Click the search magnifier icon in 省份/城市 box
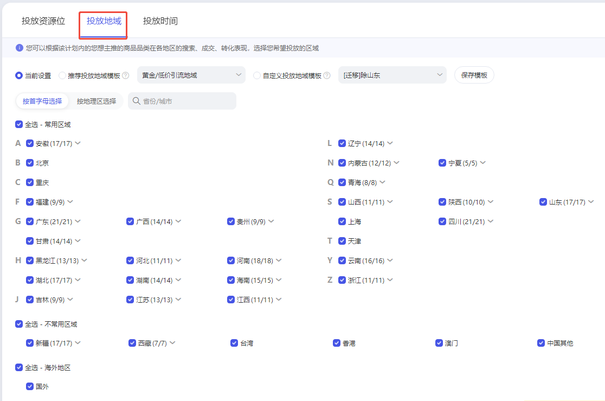Viewport: 605px width, 401px height. 137,101
